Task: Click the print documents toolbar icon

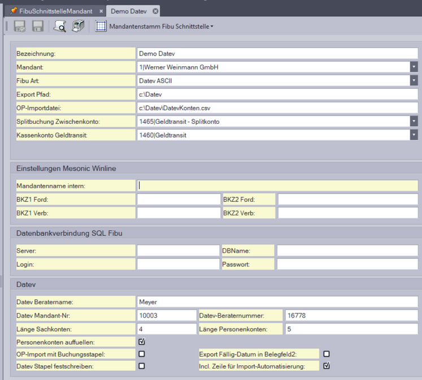Action: coord(78,27)
